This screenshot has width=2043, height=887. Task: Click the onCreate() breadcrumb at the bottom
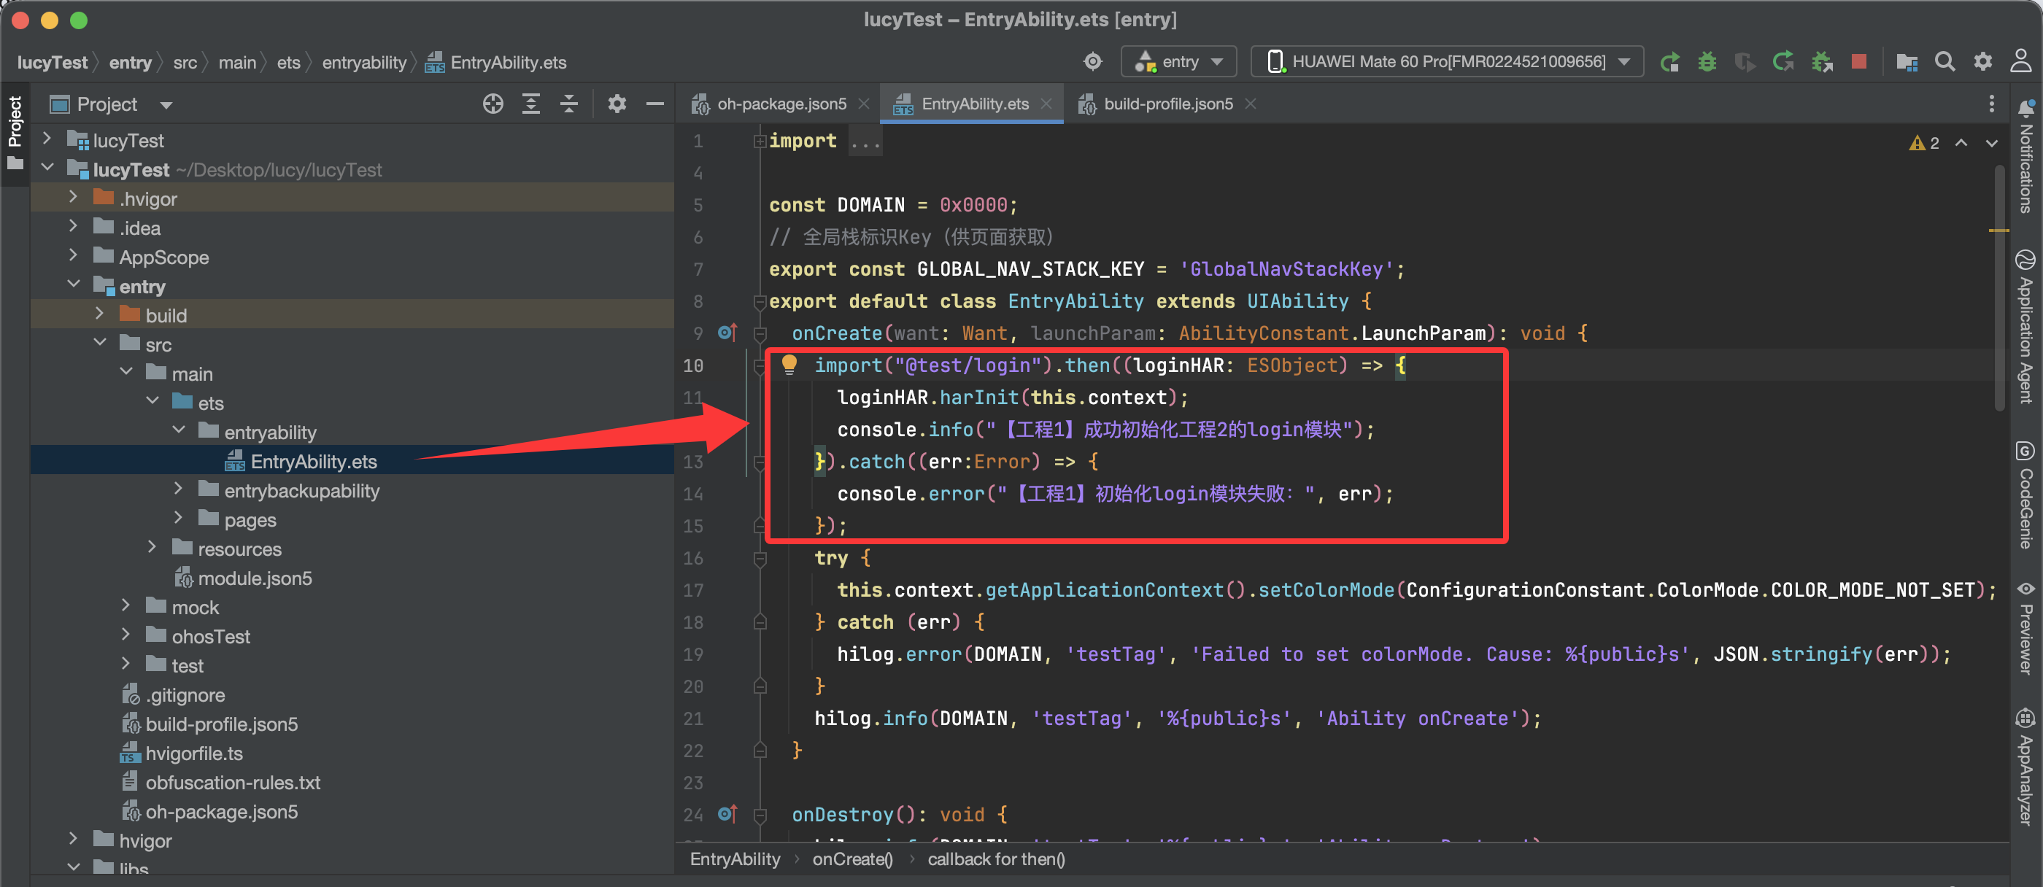pyautogui.click(x=851, y=859)
